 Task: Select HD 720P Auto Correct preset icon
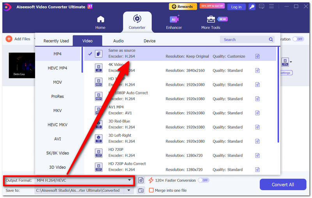[99, 167]
